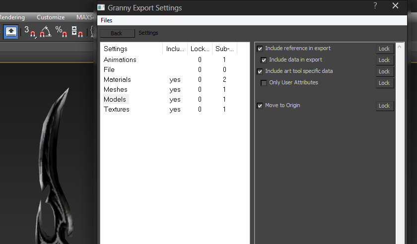Toggle the spinner snap icon
The image size is (417, 244).
(77, 32)
